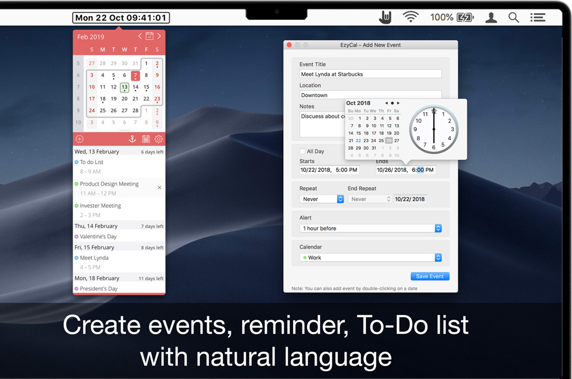Image resolution: width=572 pixels, height=379 pixels.
Task: Open the settings gear in calendar widget
Action: [158, 139]
